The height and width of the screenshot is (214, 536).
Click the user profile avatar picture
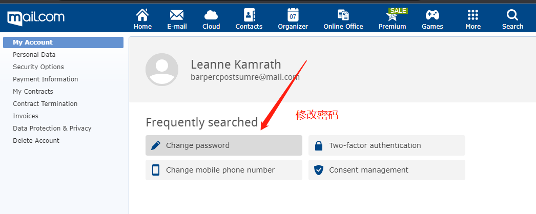tap(162, 70)
